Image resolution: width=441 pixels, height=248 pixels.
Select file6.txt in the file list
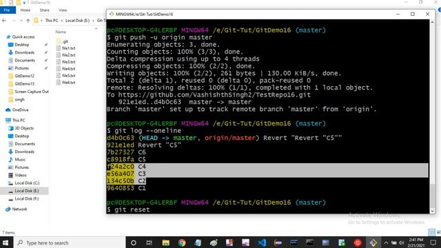66,83
